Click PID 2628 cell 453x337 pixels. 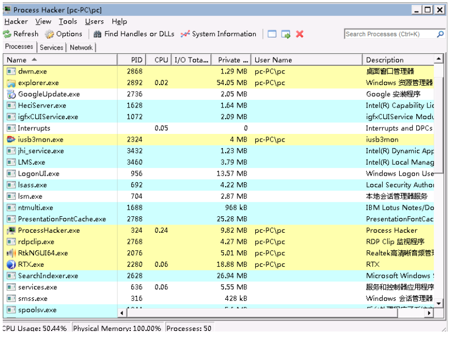(x=135, y=276)
